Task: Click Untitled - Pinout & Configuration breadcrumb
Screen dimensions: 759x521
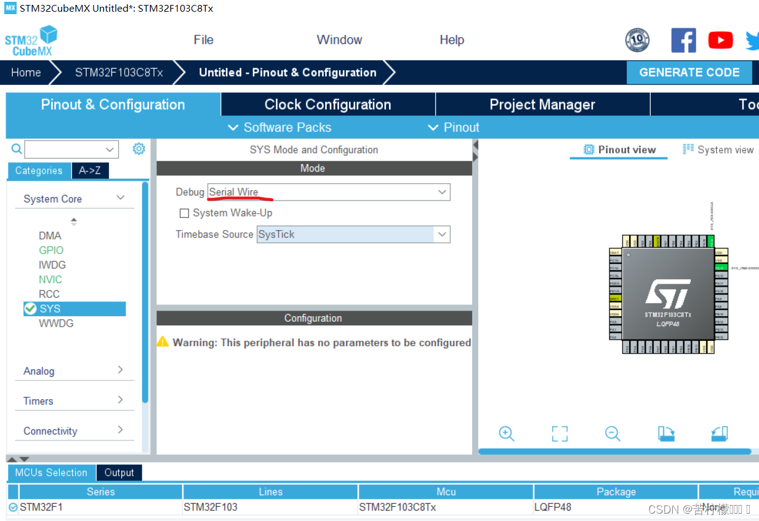Action: pyautogui.click(x=287, y=73)
